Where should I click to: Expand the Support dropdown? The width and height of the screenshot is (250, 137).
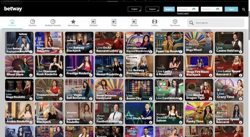(x=152, y=9)
